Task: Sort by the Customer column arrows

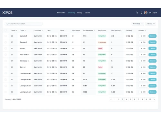Action: click(42, 30)
